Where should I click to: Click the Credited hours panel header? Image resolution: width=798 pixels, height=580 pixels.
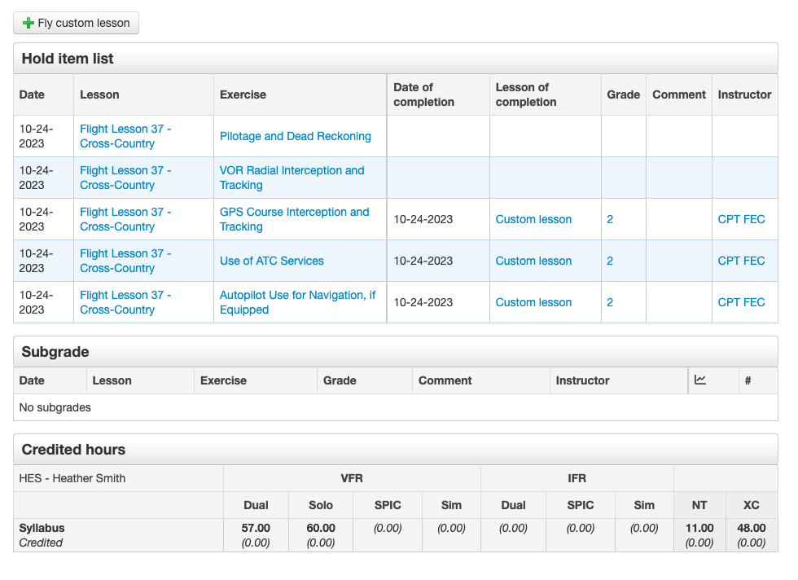click(73, 450)
